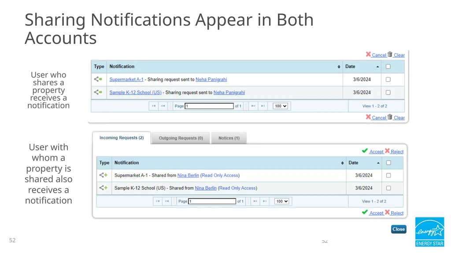
Task: Open Sample K-12 School (US) property link
Action: coord(136,92)
